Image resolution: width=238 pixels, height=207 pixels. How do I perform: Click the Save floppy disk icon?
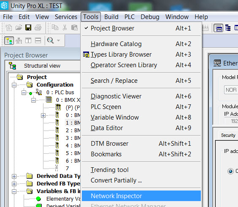28,27
